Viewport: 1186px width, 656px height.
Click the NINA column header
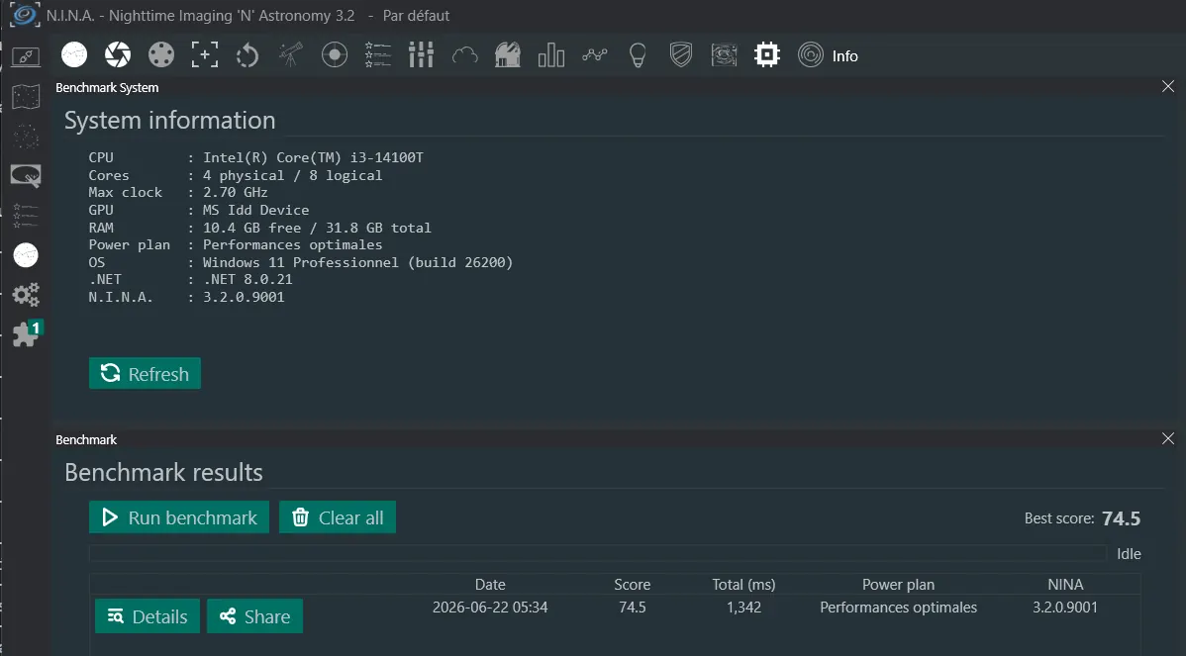1065,584
